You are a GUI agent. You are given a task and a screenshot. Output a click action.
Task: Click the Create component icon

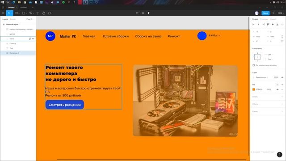point(143,13)
